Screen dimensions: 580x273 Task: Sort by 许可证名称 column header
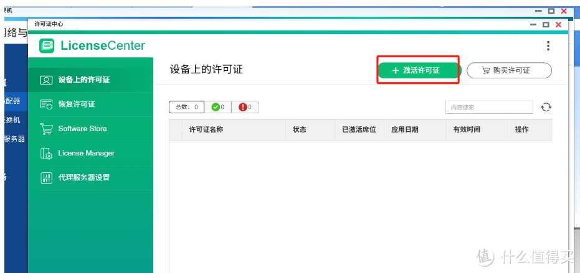pos(206,130)
